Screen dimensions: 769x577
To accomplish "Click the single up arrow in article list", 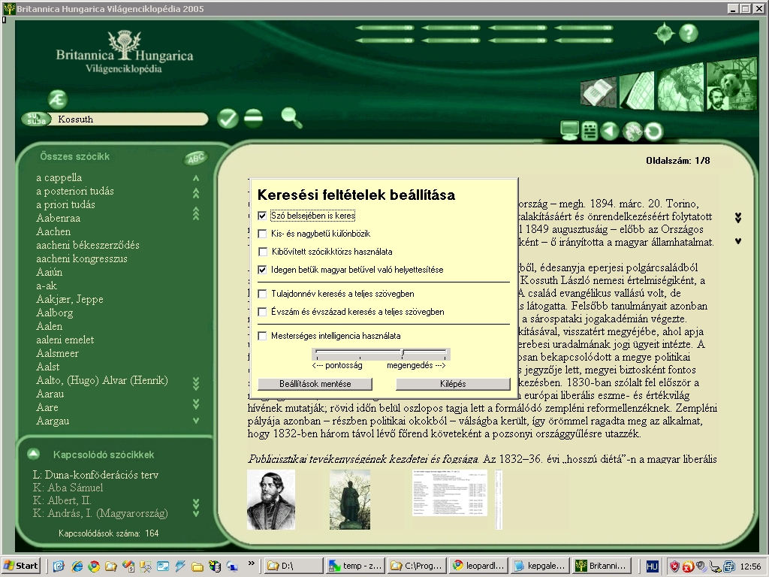I will [x=196, y=178].
